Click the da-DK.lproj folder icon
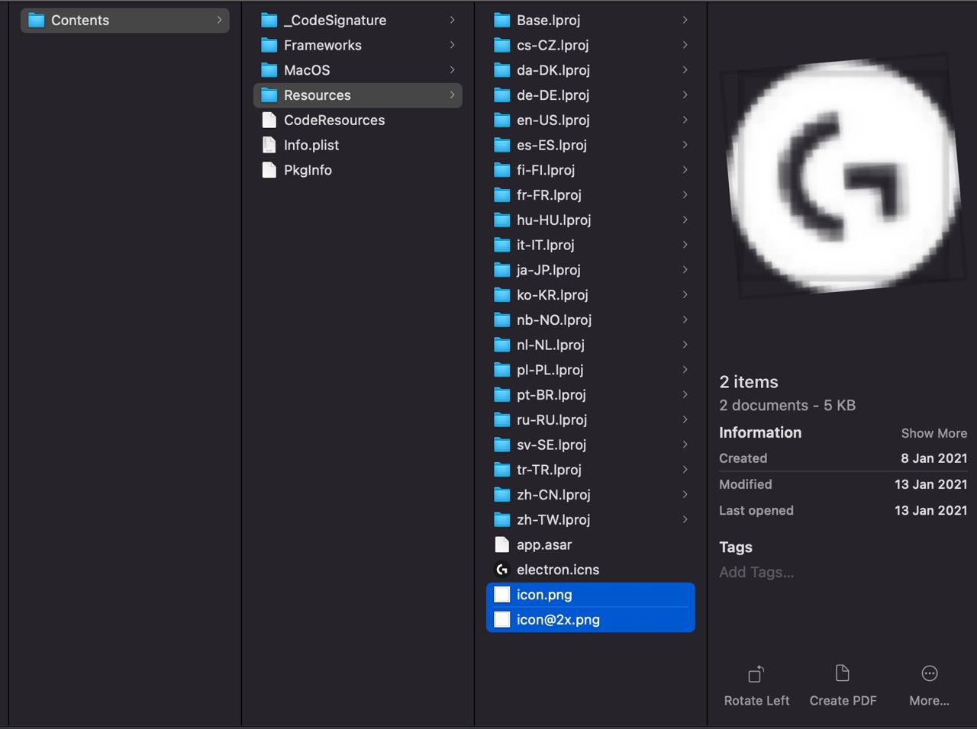 point(501,70)
